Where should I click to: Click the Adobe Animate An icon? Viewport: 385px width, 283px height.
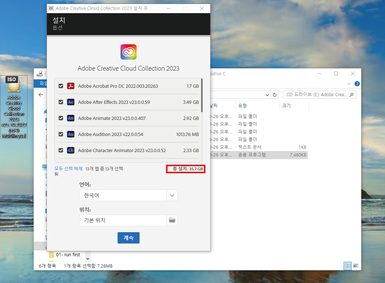pos(71,118)
